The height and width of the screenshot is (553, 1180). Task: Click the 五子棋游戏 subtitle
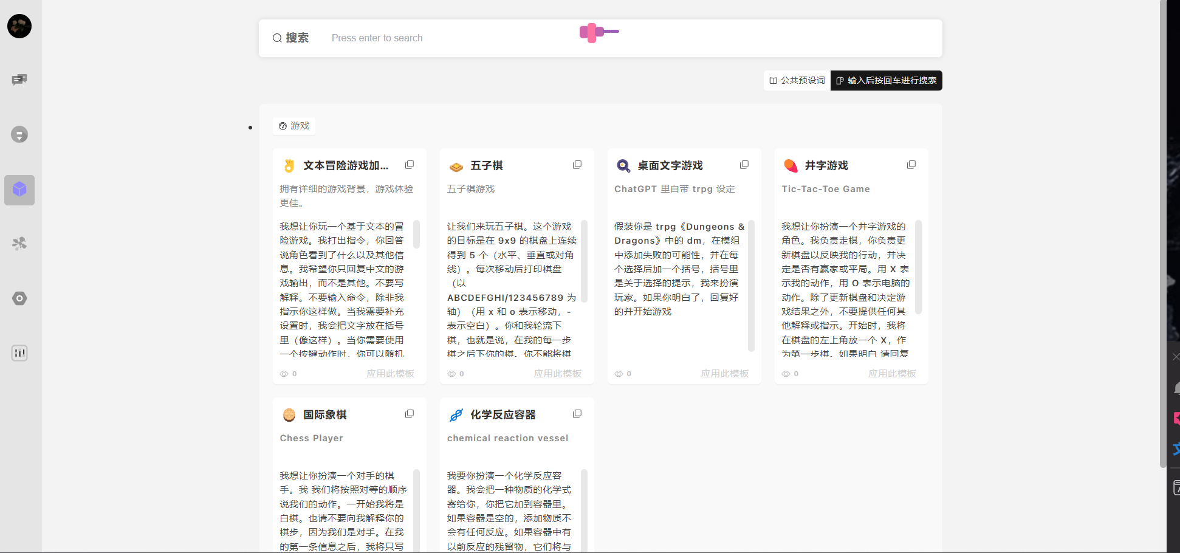coord(471,189)
